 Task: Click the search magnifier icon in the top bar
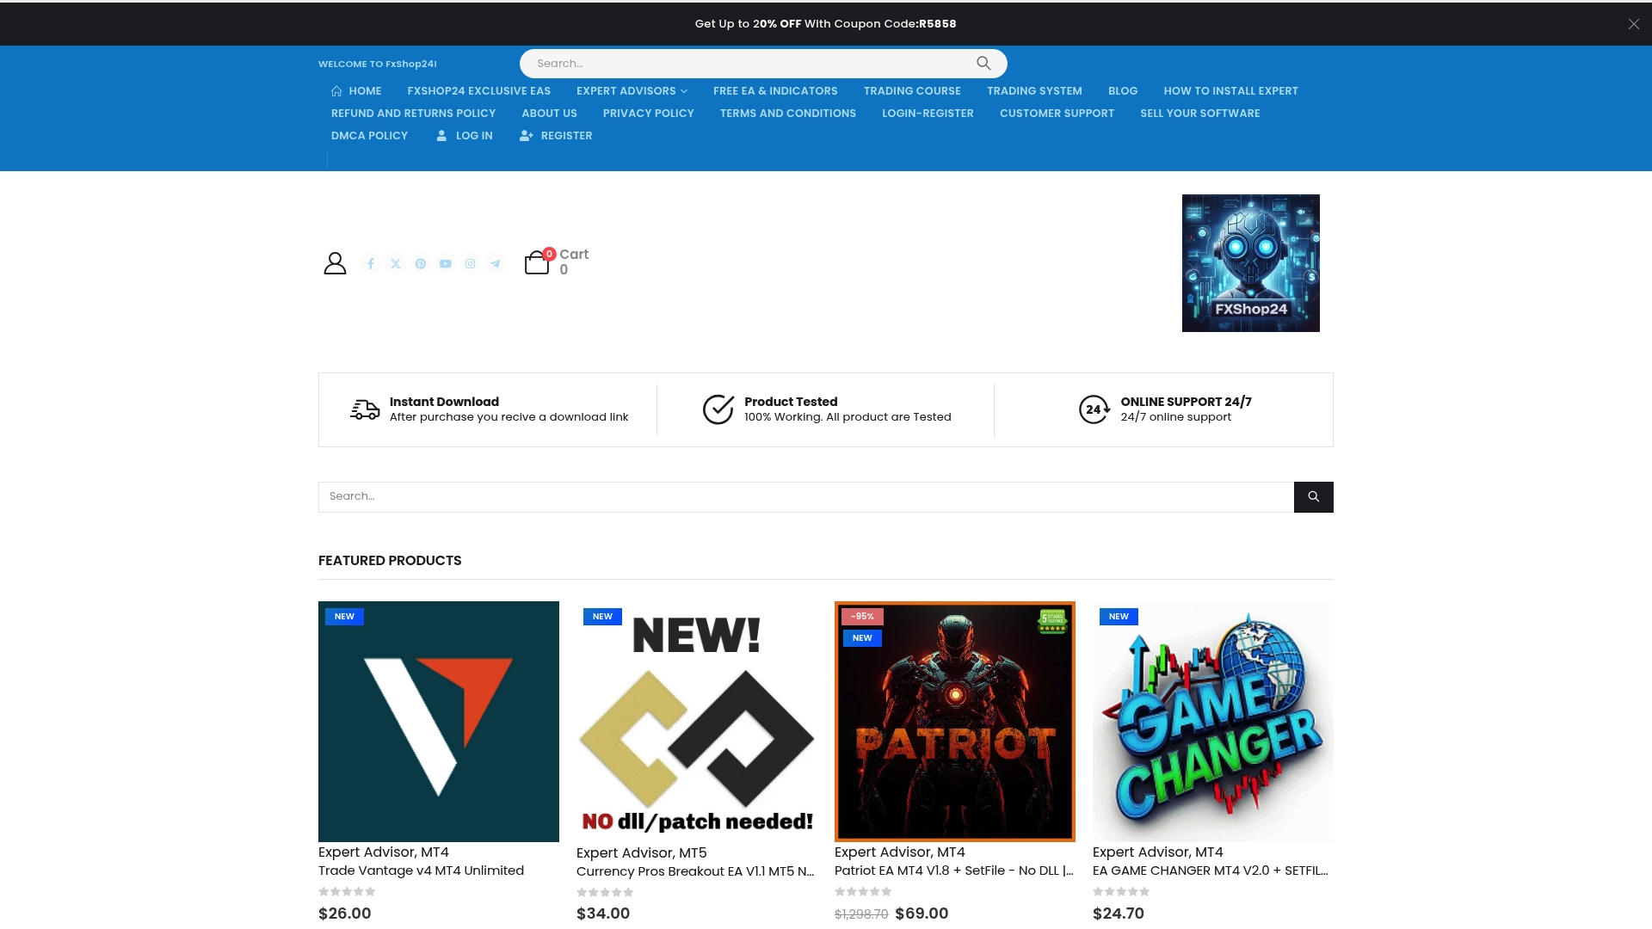tap(983, 63)
